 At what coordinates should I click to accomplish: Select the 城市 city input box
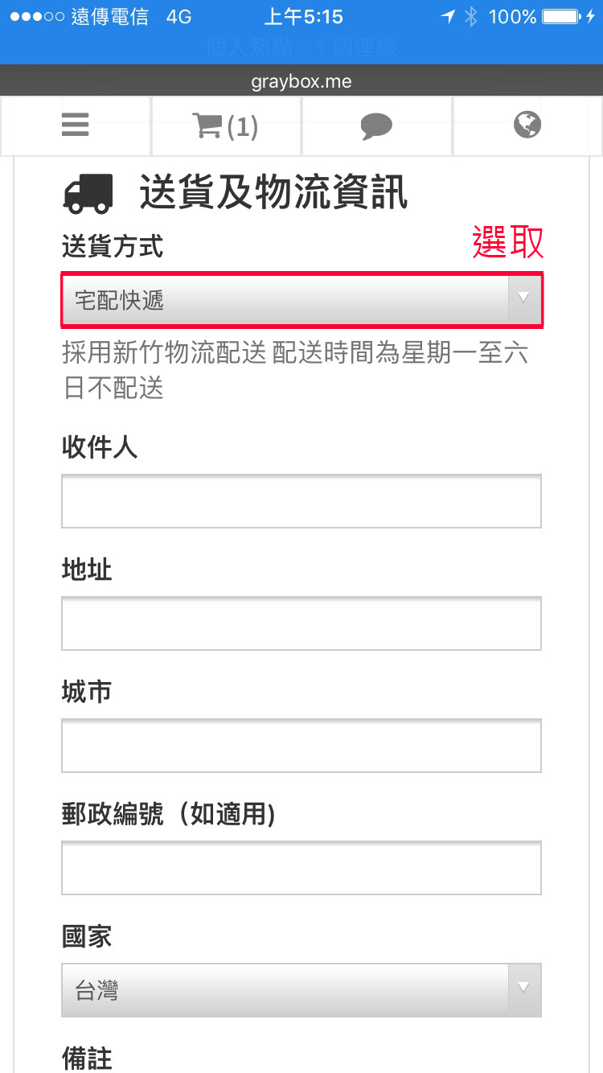301,746
